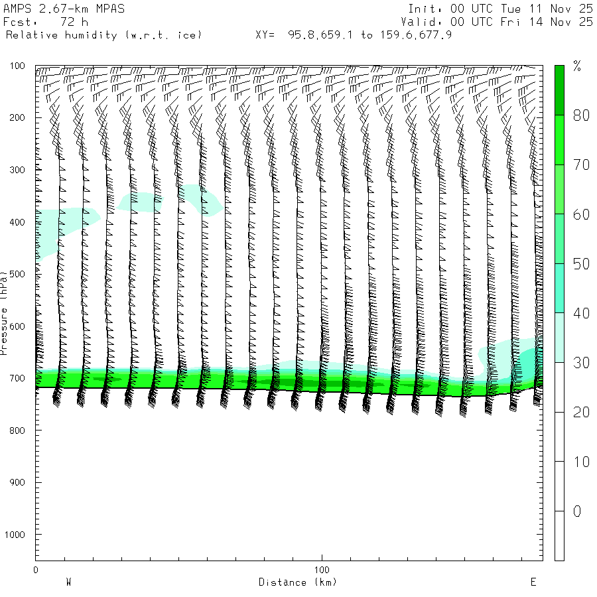This screenshot has width=597, height=597.
Task: Click the 'Fcst: 72 h' label
Action: click(x=46, y=22)
